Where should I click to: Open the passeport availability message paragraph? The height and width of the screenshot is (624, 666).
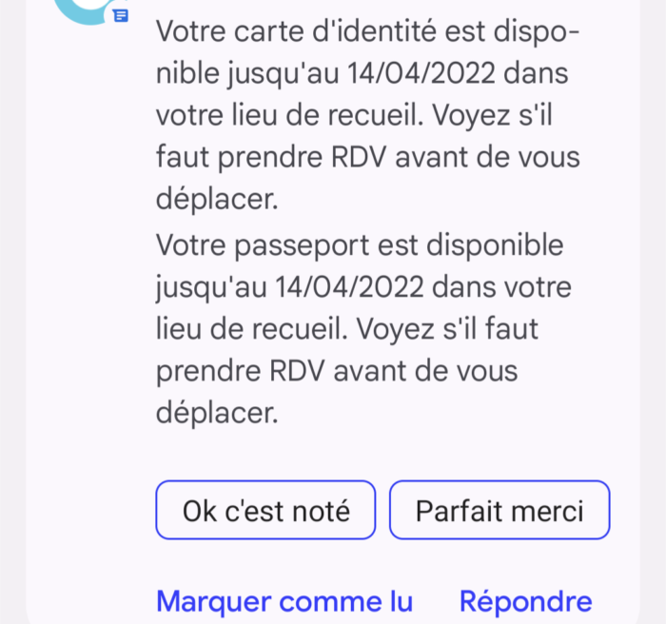[363, 329]
